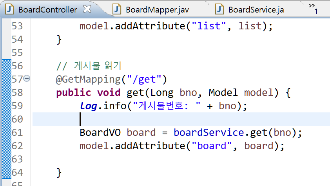The image size is (330, 186).
Task: Click line number 54
Action: 17,39
